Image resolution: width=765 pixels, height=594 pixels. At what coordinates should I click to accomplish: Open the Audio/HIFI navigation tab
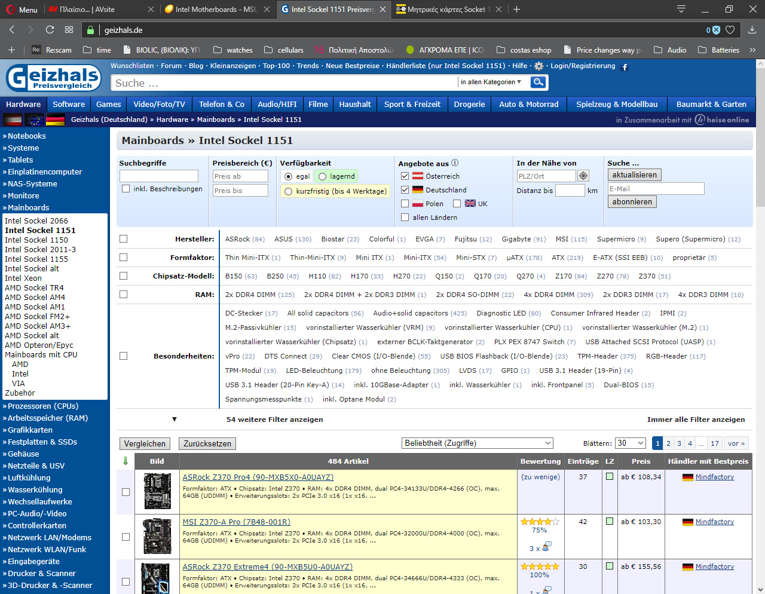[x=277, y=104]
